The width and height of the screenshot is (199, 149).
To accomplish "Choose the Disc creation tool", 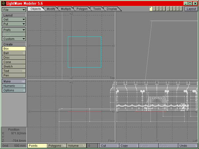I will [x=14, y=58].
